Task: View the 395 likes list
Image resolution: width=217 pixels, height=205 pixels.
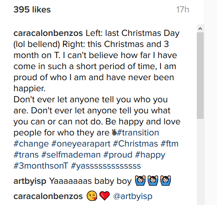Action: pos(32,10)
